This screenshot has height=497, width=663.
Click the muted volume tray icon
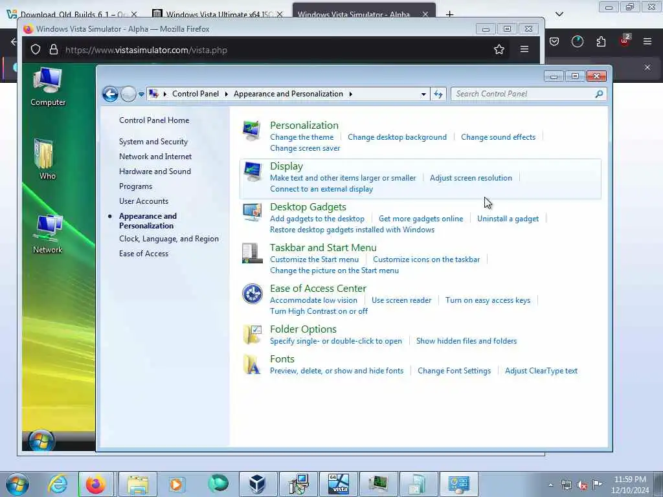point(582,485)
